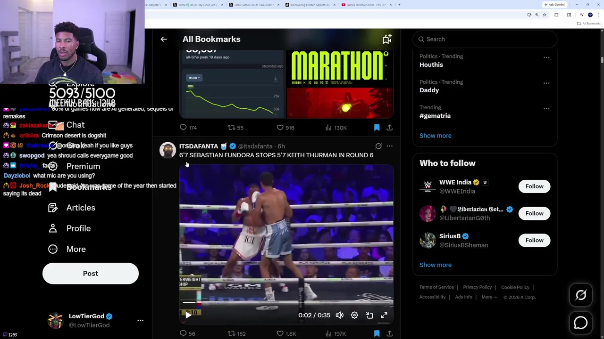This screenshot has width=604, height=339.
Task: Open the browser extensions puzzle icon
Action: point(556,15)
